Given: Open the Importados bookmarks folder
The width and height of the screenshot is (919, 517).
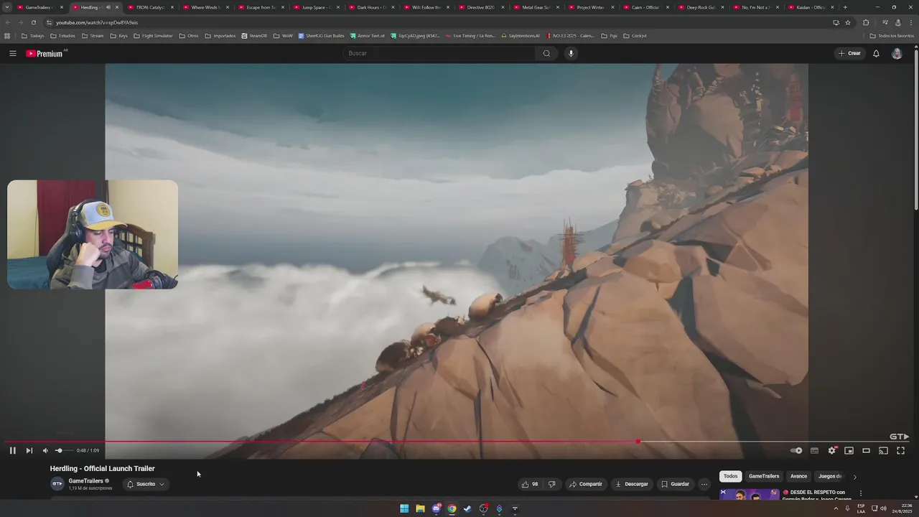Looking at the screenshot, I should 220,36.
